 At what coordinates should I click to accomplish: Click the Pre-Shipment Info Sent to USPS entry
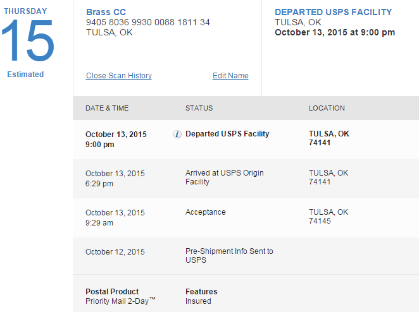coord(229,256)
